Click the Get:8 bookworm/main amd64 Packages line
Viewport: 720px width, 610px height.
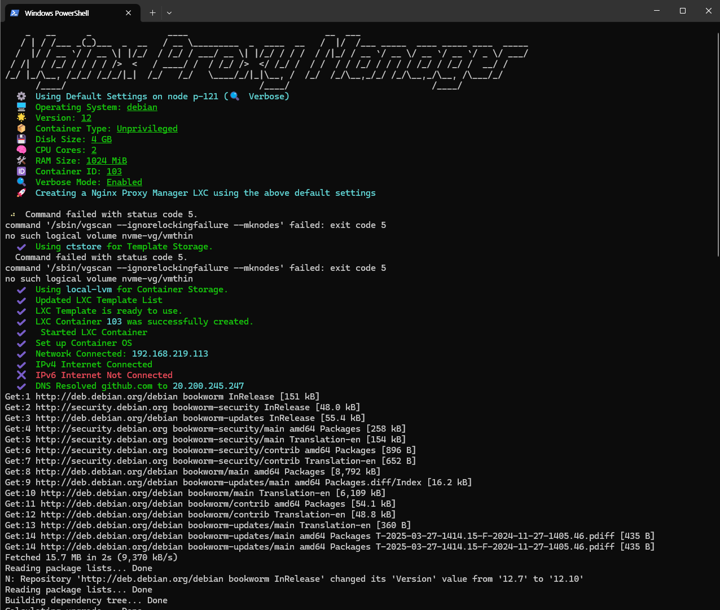(x=193, y=472)
